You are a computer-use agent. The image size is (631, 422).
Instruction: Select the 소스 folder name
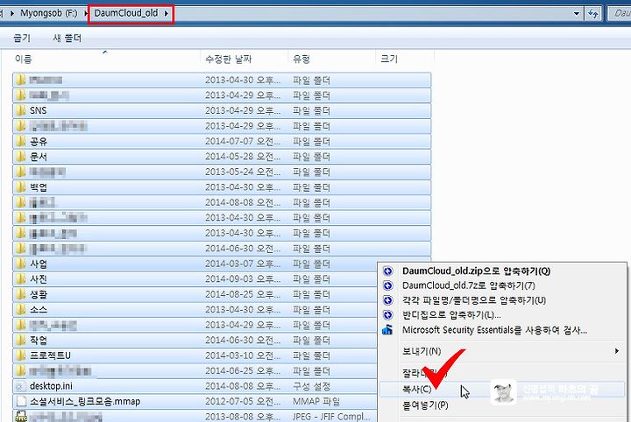pos(39,309)
